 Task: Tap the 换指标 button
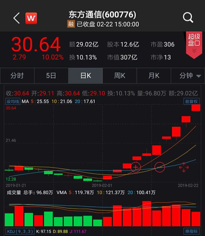click(191, 231)
